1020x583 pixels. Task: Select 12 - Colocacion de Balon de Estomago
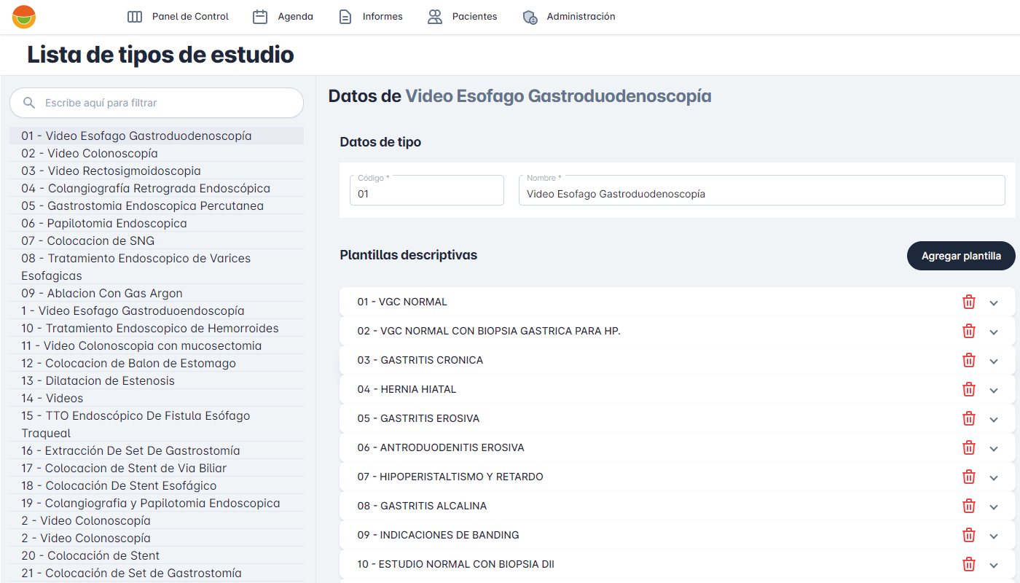pos(157,363)
